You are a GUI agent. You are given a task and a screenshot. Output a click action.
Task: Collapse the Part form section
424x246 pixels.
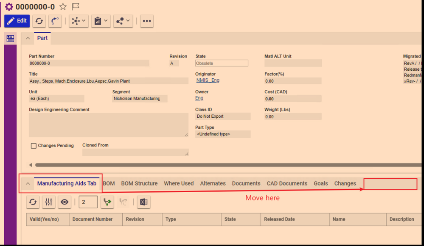28,38
